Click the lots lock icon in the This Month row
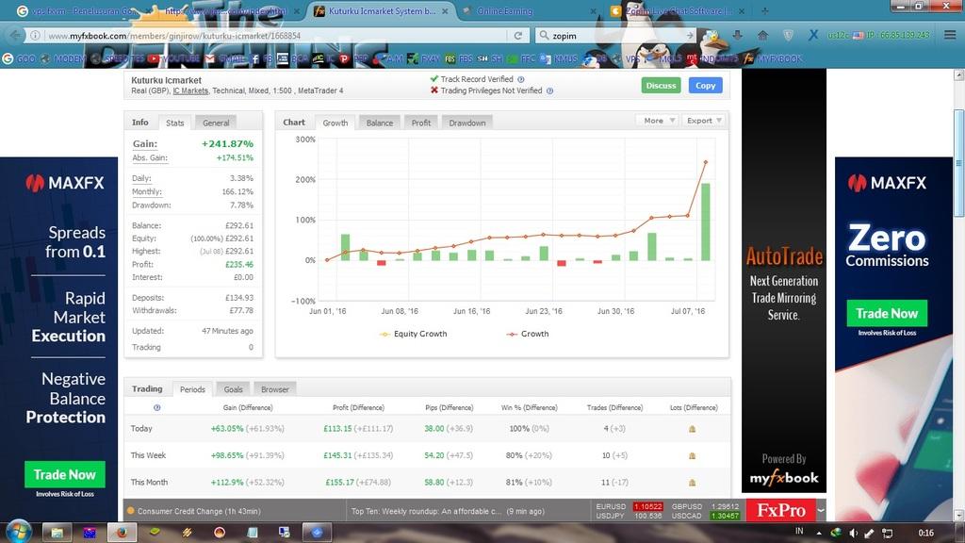This screenshot has height=543, width=965. click(692, 483)
